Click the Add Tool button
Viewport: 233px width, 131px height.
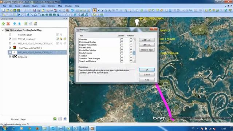point(147,40)
